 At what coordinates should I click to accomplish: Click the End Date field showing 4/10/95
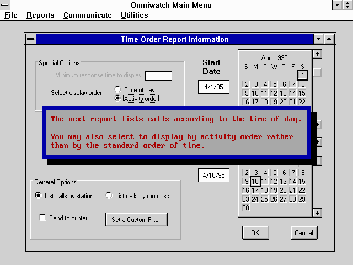(x=213, y=175)
